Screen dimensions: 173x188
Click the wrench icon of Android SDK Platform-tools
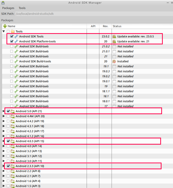[x=16, y=41]
